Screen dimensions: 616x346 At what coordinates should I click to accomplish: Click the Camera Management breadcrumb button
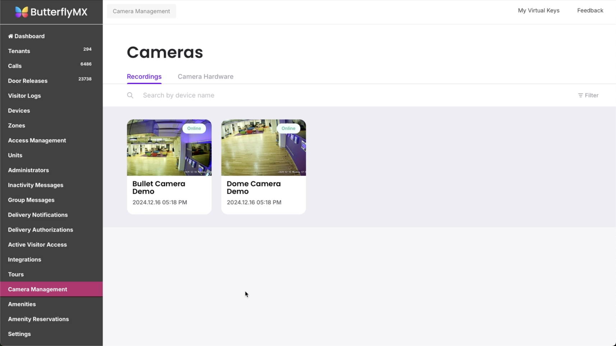coord(141,11)
